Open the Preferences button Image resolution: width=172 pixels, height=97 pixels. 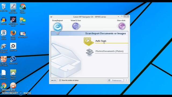coord(115,80)
